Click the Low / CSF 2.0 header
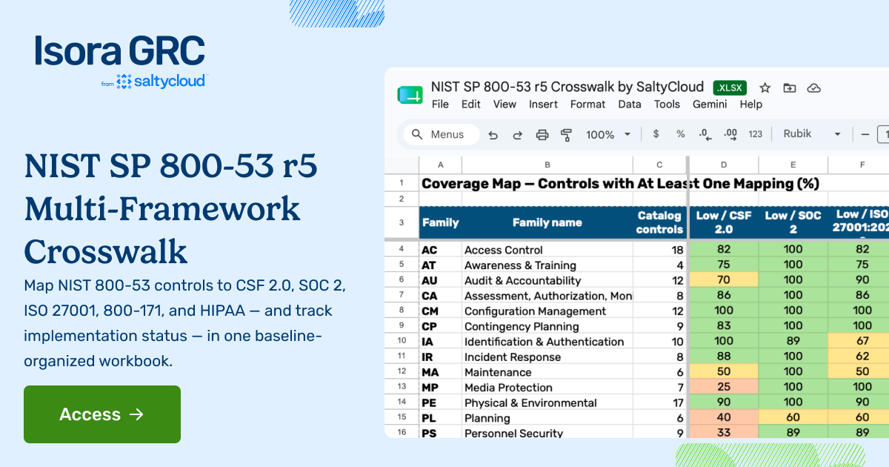 (724, 222)
